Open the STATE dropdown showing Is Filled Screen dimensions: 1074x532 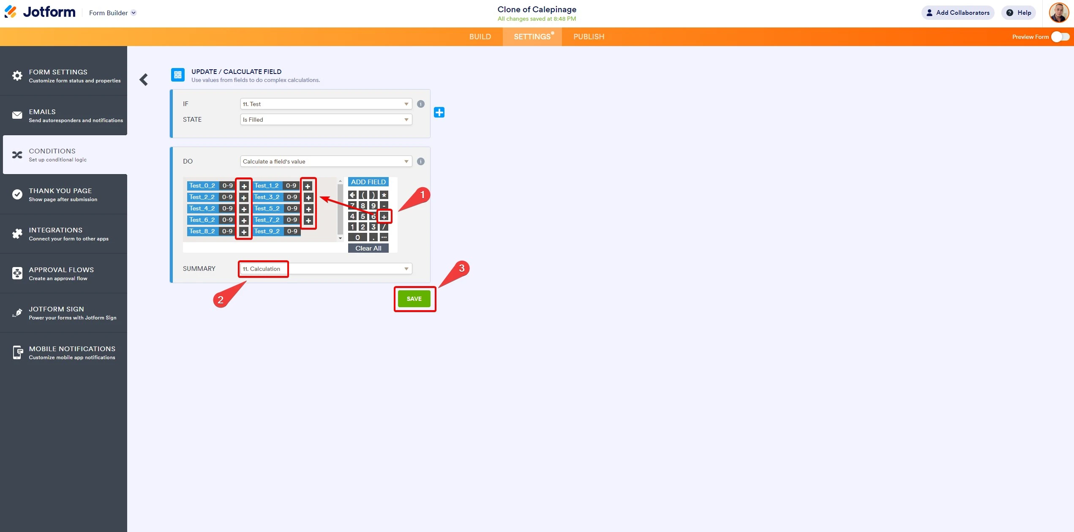(x=326, y=119)
